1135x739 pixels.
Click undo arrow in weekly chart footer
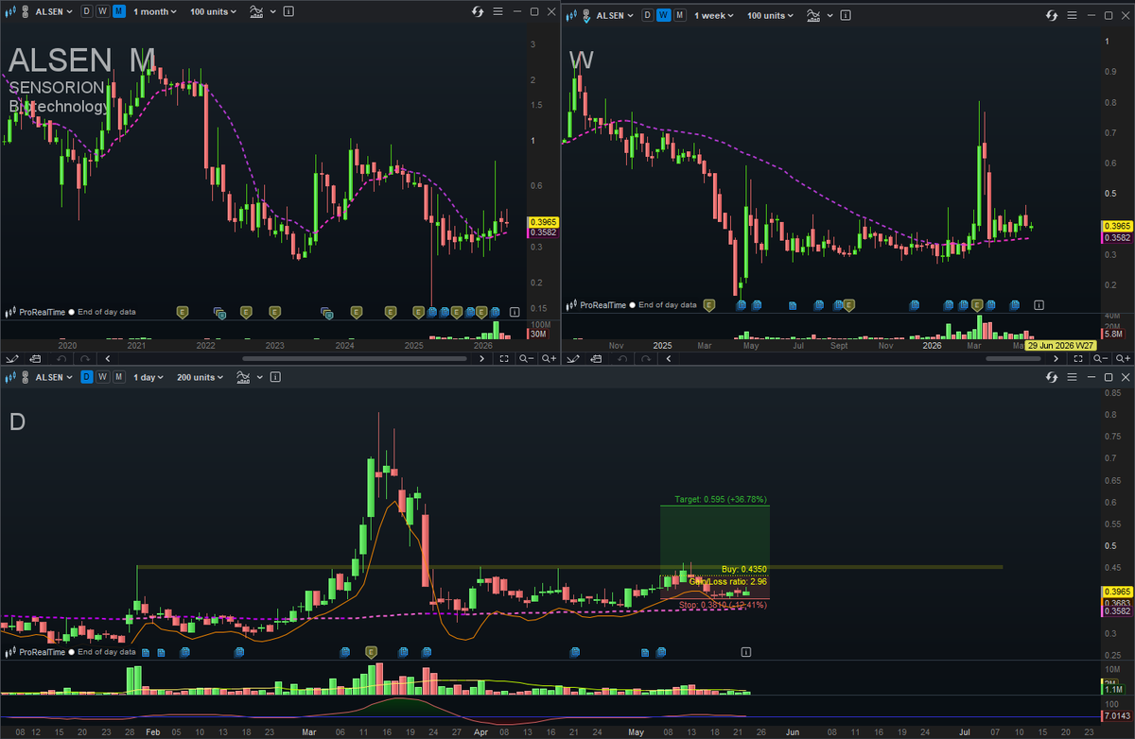point(623,358)
